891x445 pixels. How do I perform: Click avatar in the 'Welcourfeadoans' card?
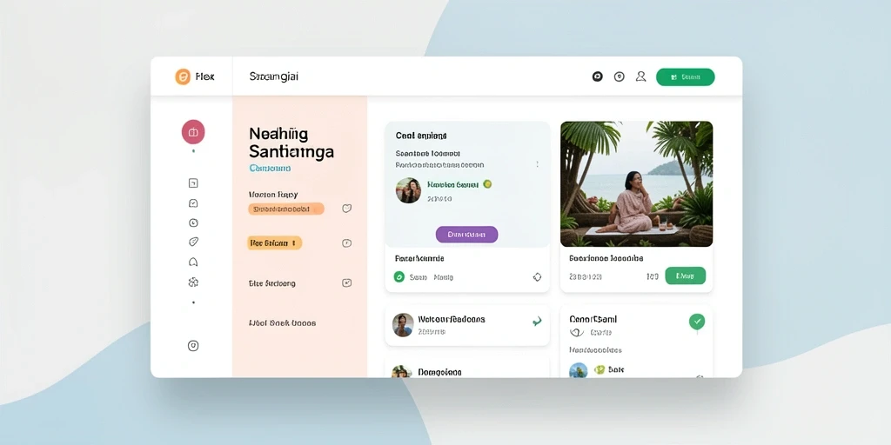pyautogui.click(x=403, y=325)
